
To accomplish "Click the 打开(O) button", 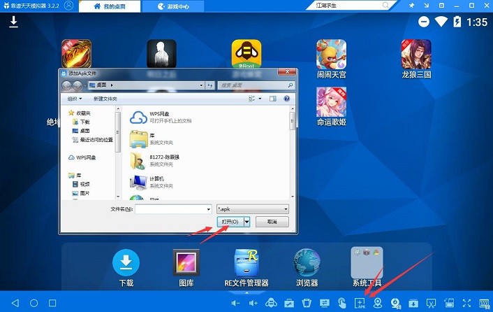I will [230, 222].
